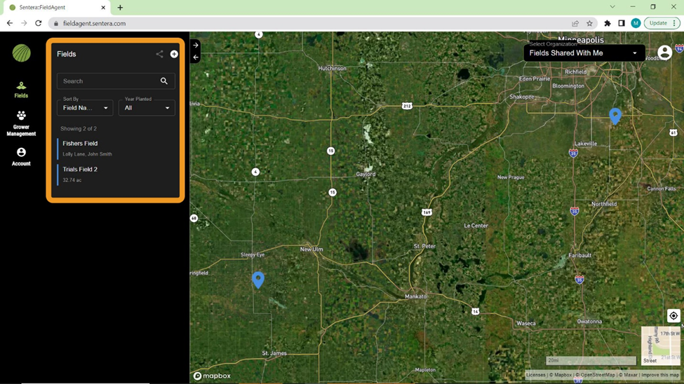The image size is (684, 384).
Task: Collapse panel using left arrow toggle
Action: tap(196, 57)
